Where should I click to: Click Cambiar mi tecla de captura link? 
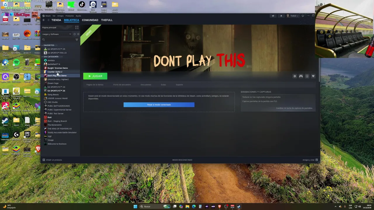click(x=294, y=108)
